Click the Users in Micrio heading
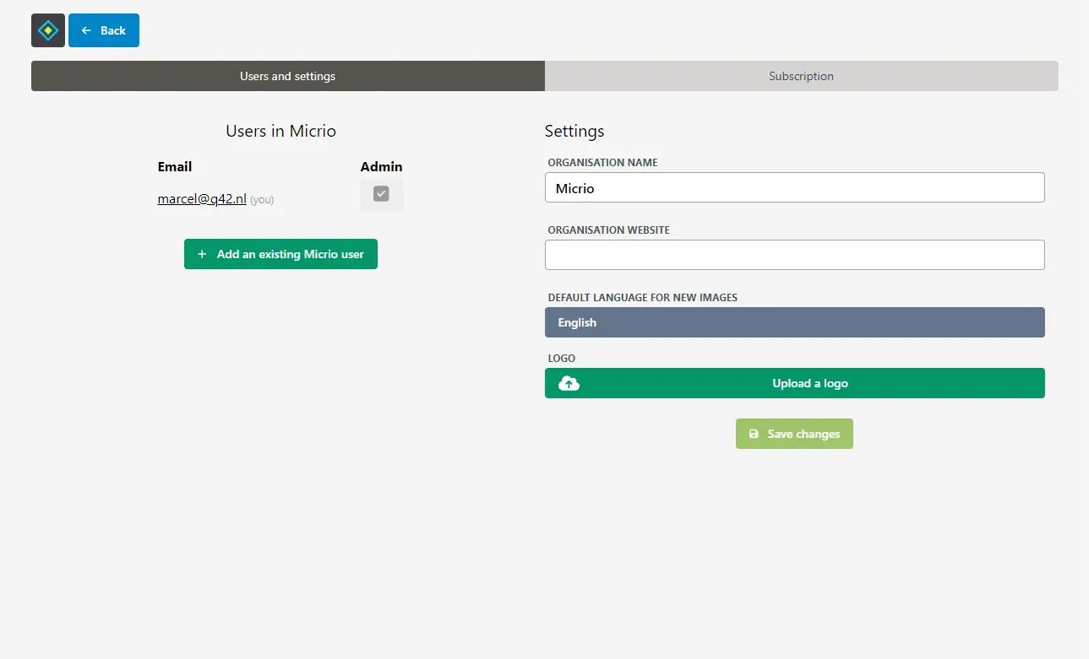1089x659 pixels. (280, 131)
